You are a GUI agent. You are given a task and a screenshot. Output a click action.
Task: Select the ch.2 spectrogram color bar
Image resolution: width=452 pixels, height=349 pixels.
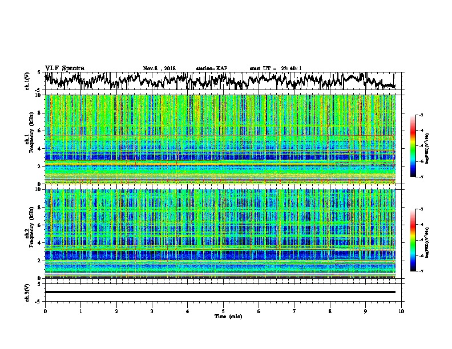(413, 240)
